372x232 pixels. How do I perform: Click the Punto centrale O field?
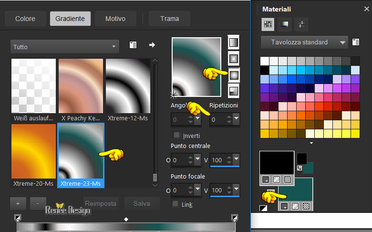point(180,160)
